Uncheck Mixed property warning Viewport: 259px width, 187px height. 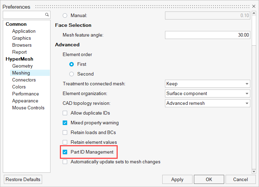(x=65, y=123)
